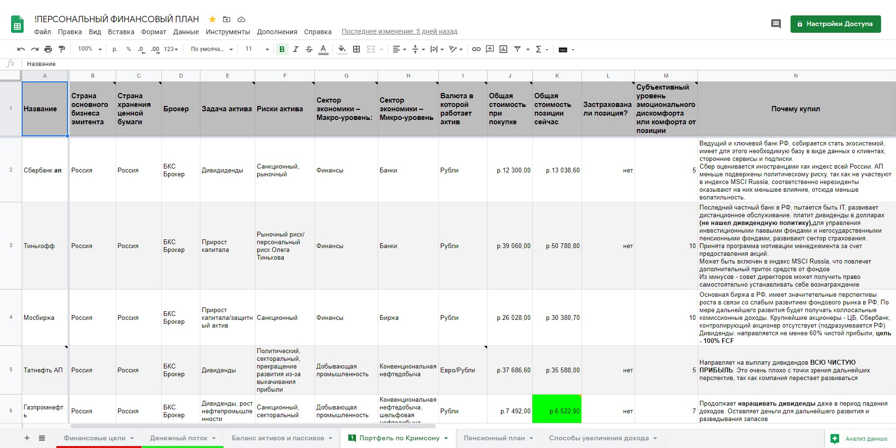Select row 4 header
The height and width of the screenshot is (448, 896).
click(11, 317)
